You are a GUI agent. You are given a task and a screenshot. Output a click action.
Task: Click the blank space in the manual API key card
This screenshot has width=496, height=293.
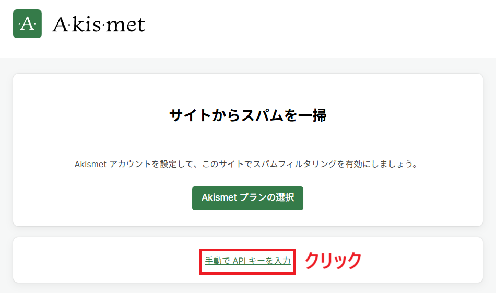coord(104,260)
